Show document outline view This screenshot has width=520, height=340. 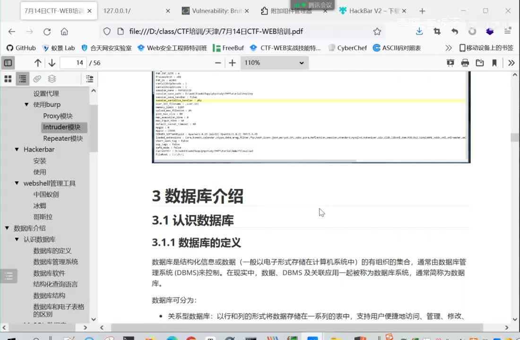point(23,78)
